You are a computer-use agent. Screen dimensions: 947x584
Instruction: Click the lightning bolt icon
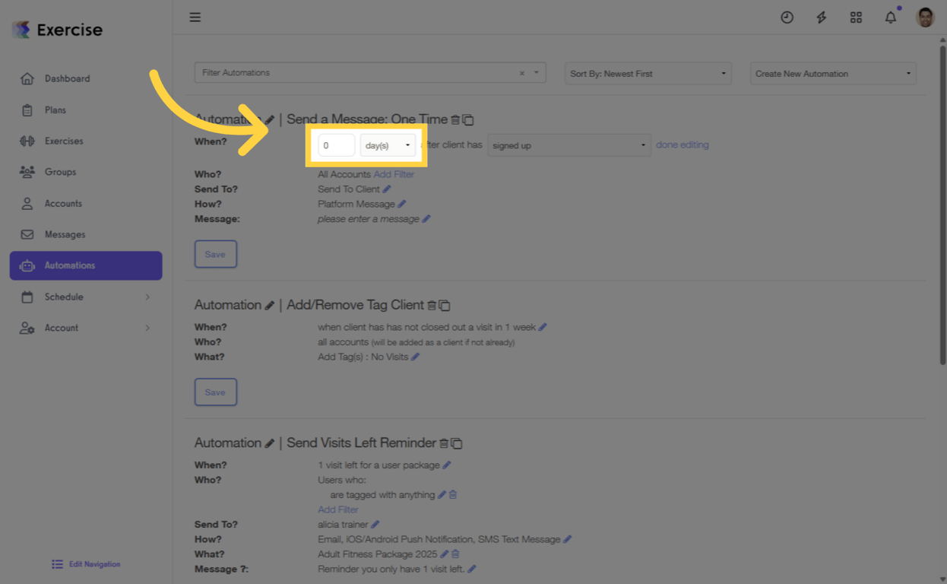click(x=822, y=17)
